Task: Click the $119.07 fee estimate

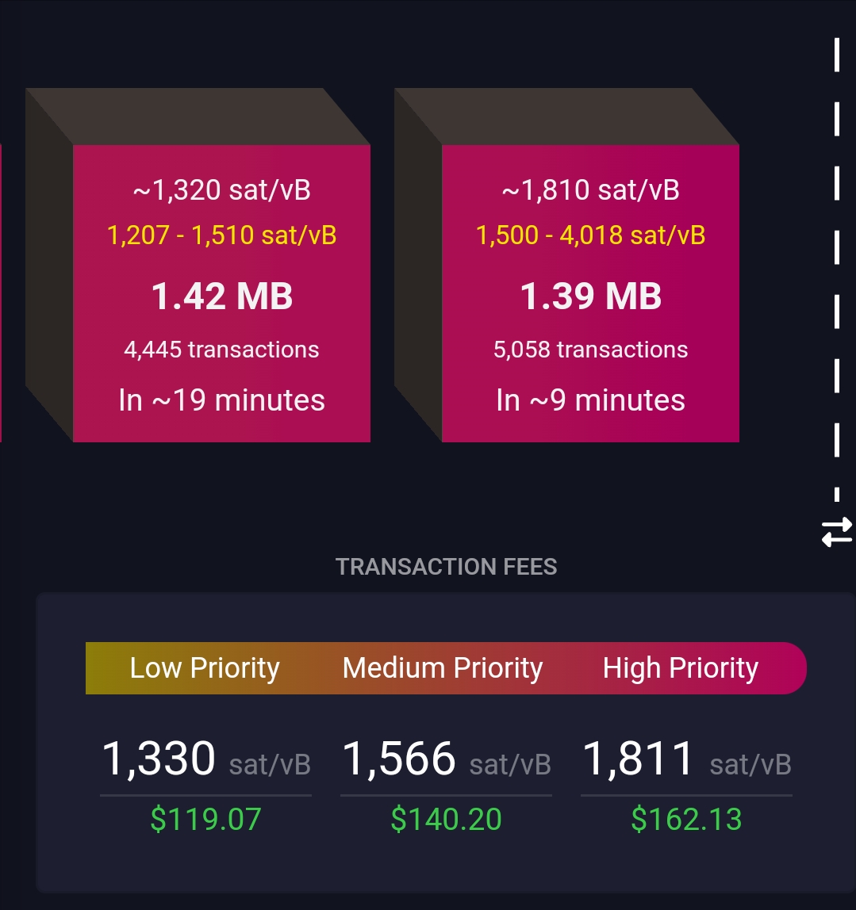Action: pos(205,819)
